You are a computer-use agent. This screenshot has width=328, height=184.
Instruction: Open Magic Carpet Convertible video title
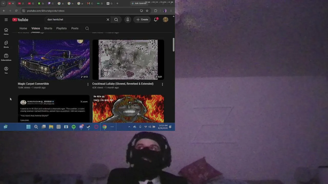click(33, 84)
